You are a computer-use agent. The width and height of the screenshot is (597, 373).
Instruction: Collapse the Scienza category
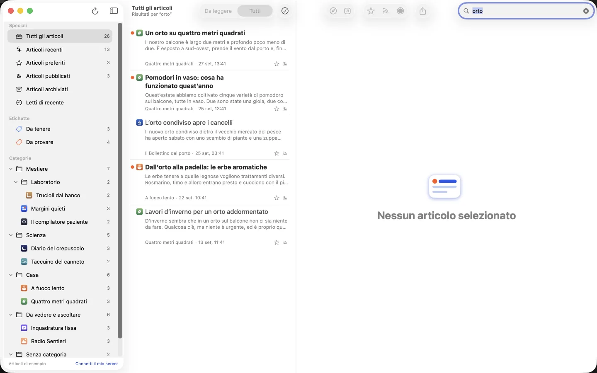click(x=11, y=235)
